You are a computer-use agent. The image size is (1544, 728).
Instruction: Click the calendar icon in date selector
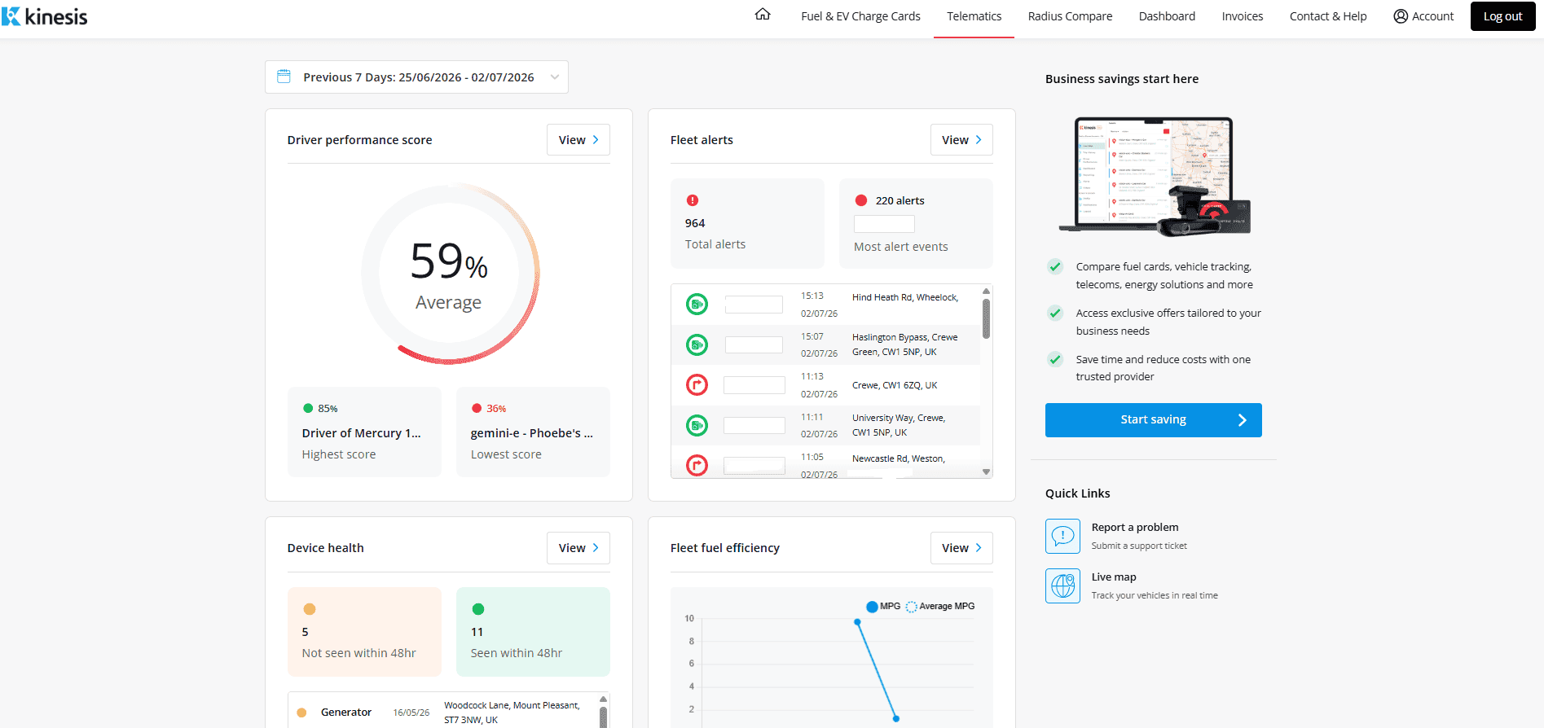click(284, 77)
